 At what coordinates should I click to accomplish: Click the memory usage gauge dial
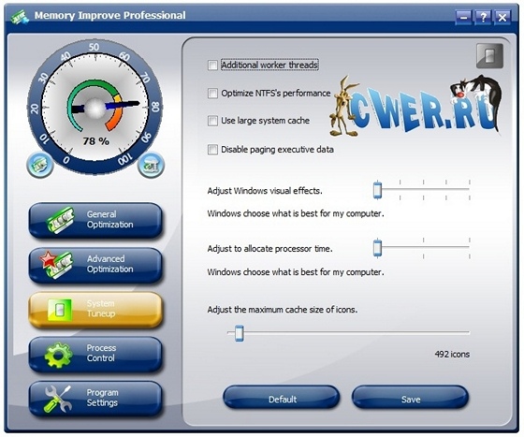point(95,107)
